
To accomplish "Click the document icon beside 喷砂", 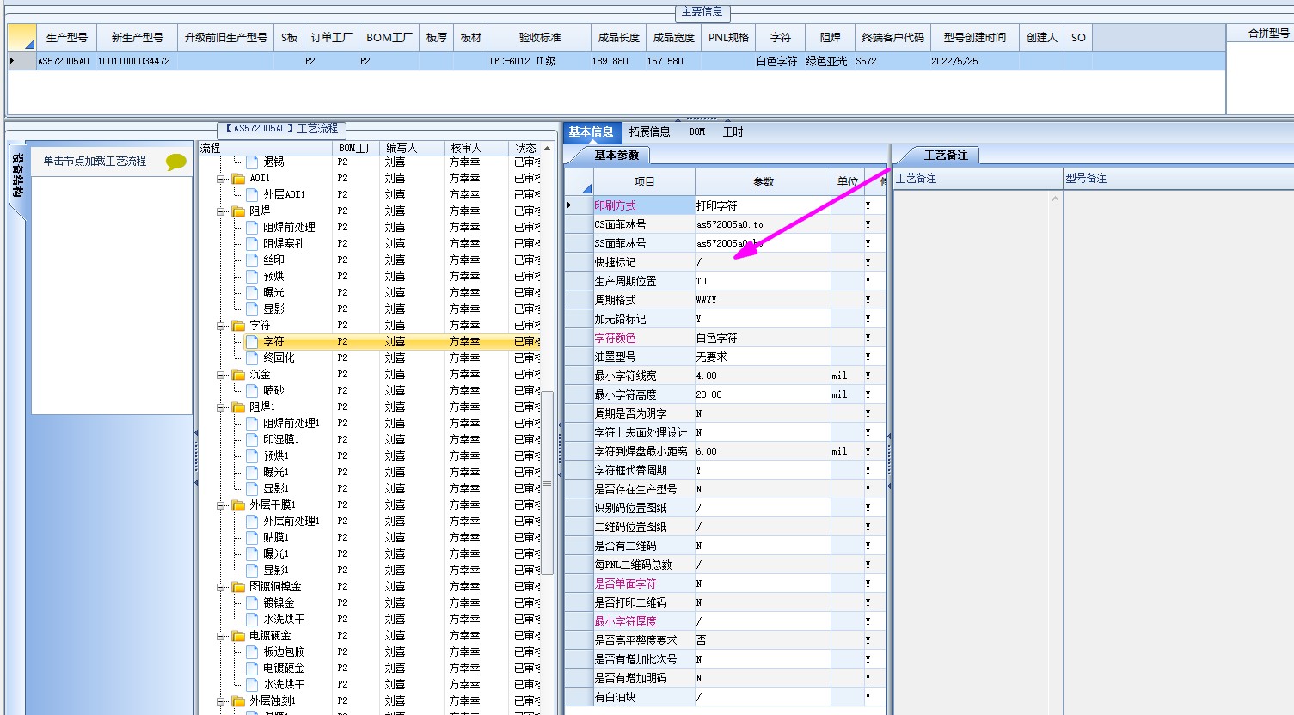I will click(x=253, y=390).
